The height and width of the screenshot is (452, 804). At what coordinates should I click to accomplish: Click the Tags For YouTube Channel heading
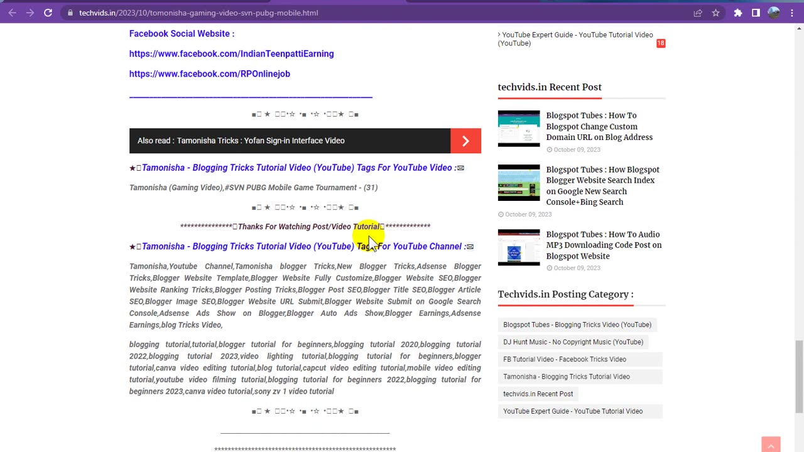[x=303, y=246]
